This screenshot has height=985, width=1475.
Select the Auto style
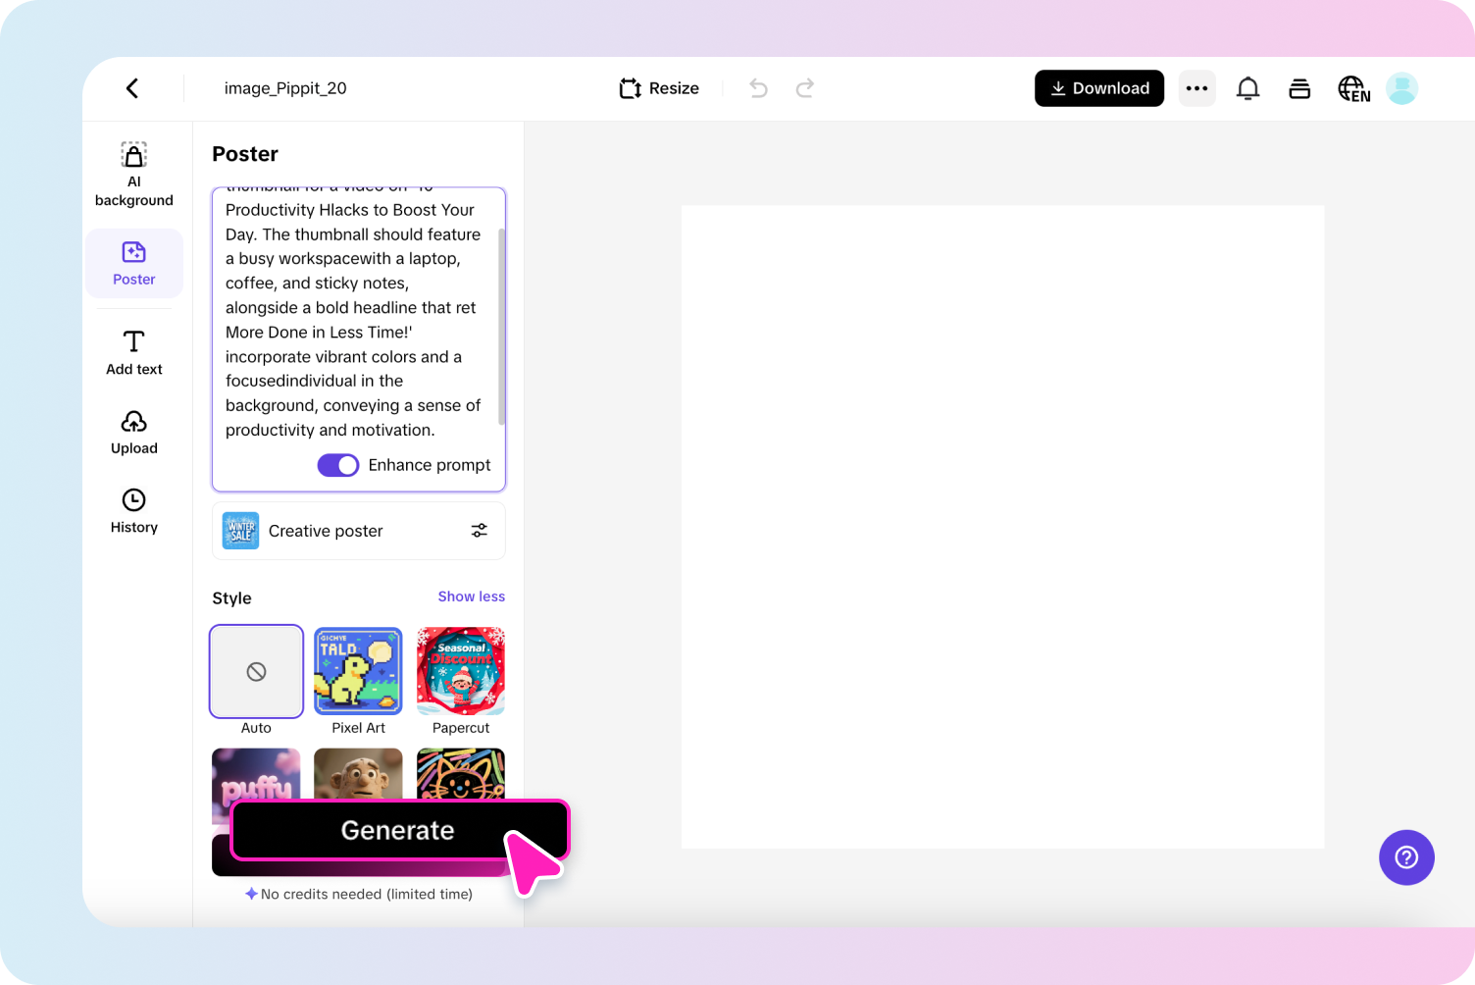tap(256, 672)
